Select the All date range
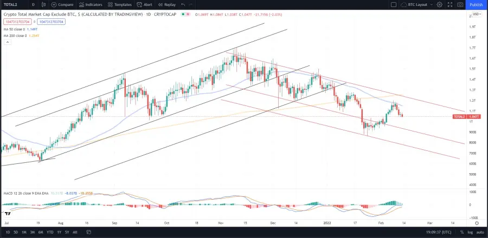Screen dimensions: 488x238 [75, 232]
